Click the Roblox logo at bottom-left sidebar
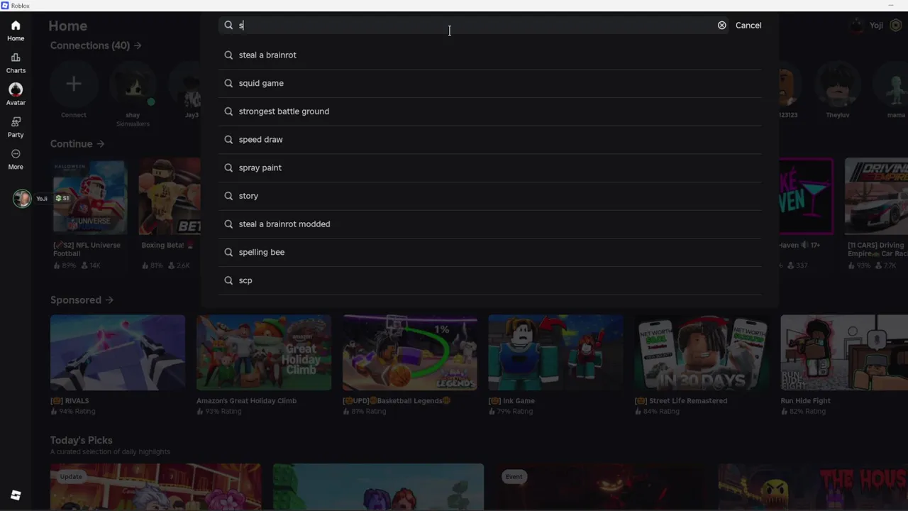908x511 pixels. pyautogui.click(x=16, y=495)
